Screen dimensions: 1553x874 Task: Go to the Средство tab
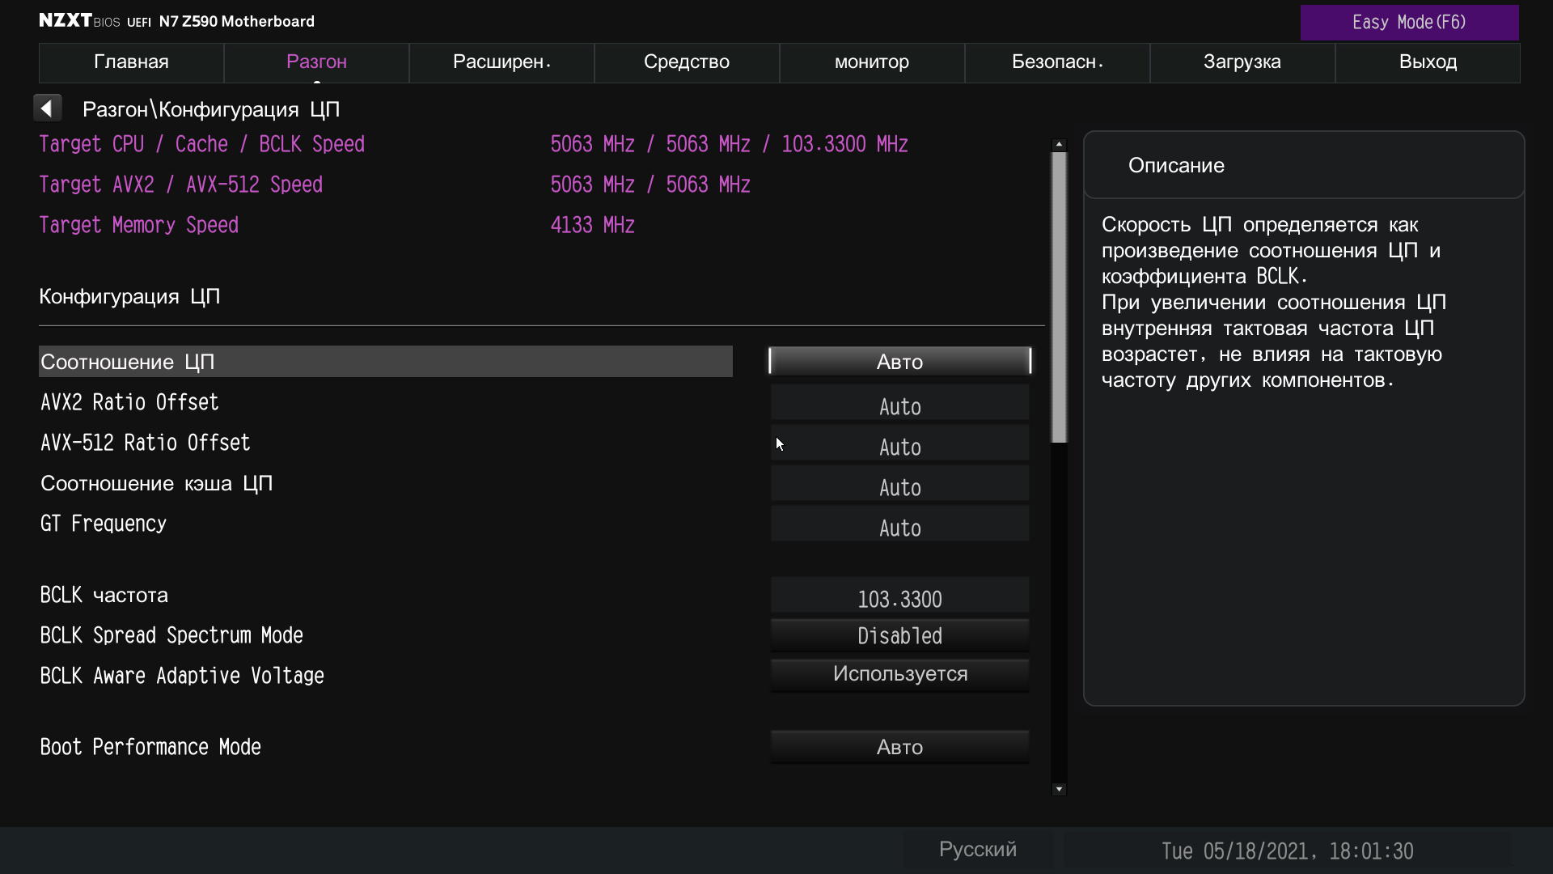click(x=687, y=62)
